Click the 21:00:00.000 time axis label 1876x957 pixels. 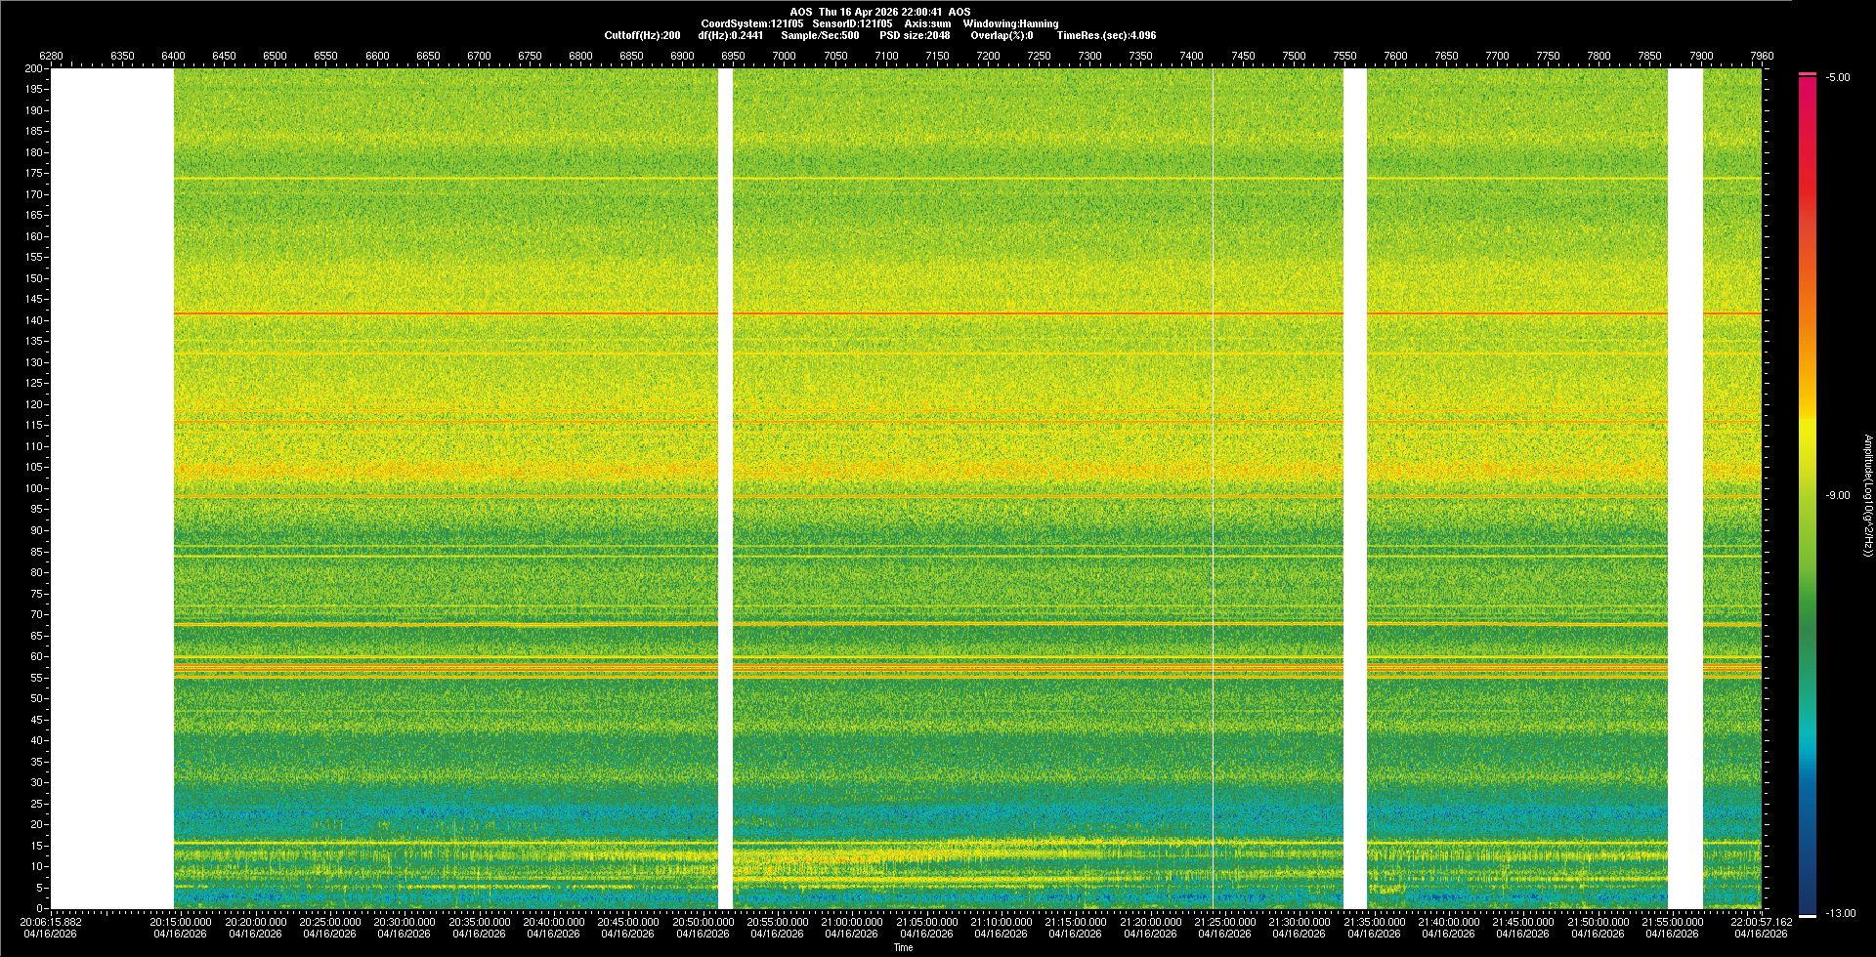coord(851,922)
